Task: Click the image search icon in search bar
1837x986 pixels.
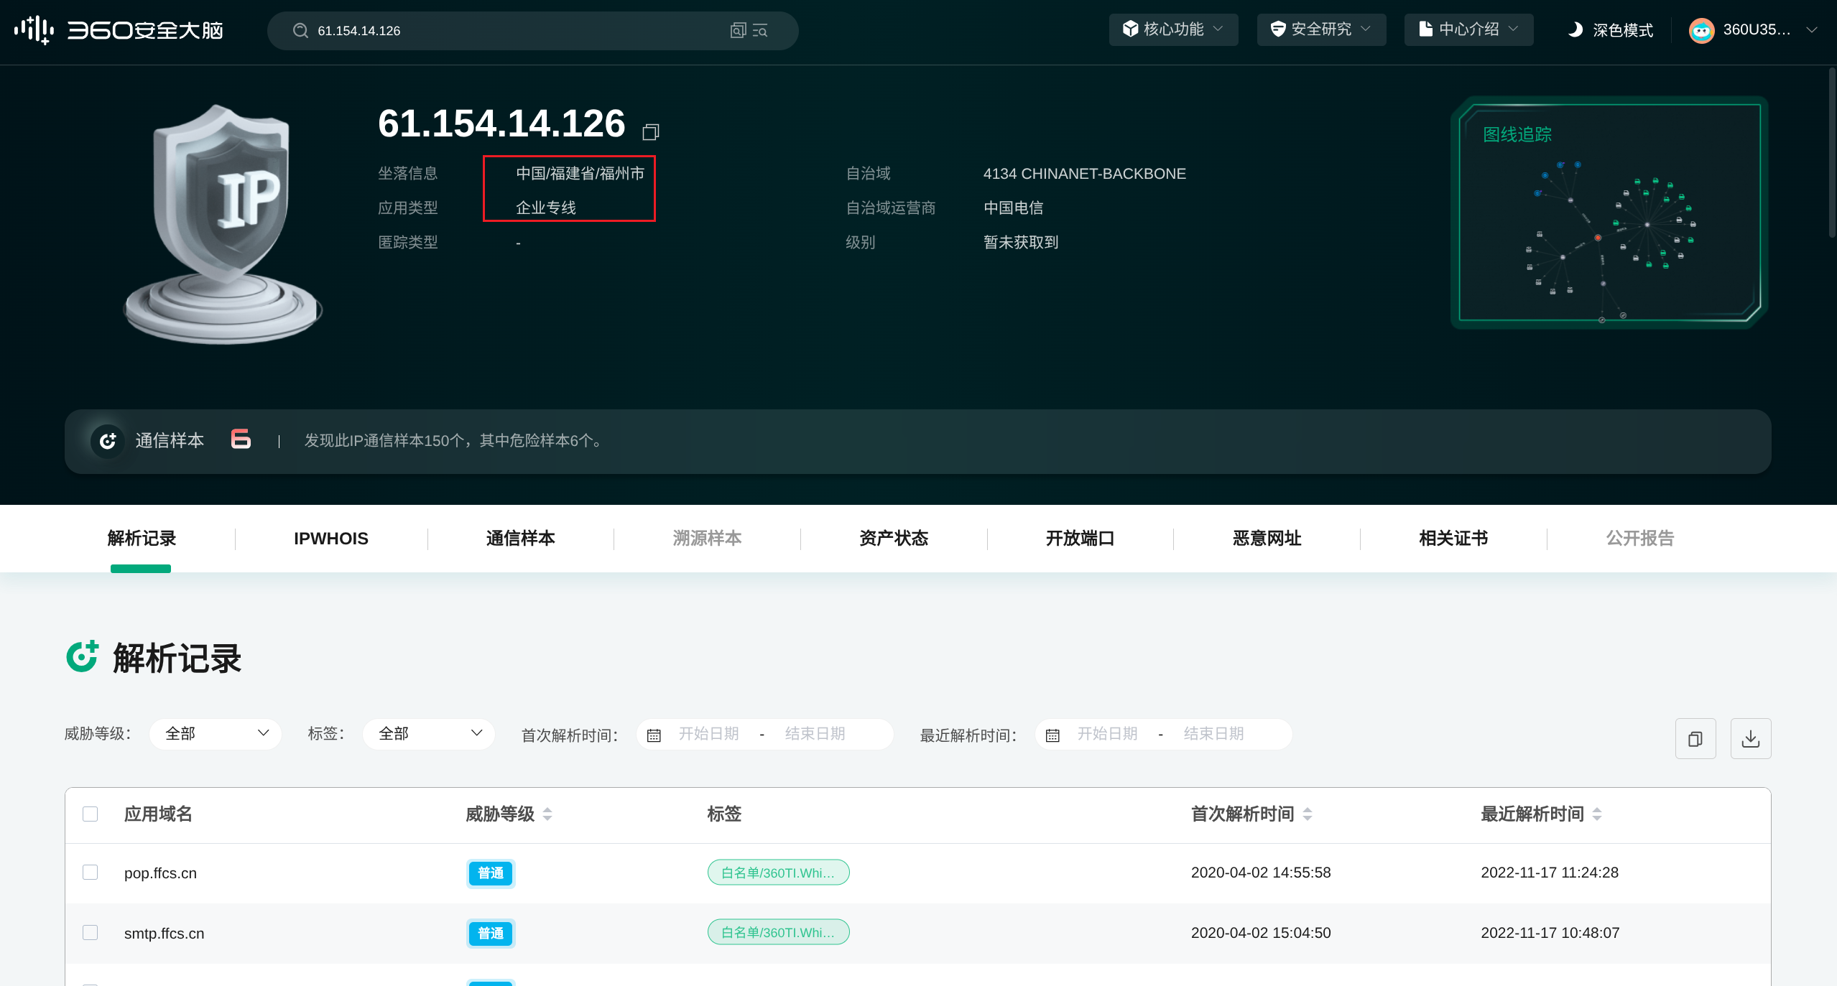Action: pyautogui.click(x=738, y=30)
